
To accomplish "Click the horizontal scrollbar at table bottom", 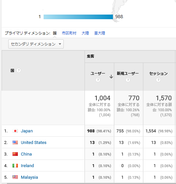I will point(91,183).
